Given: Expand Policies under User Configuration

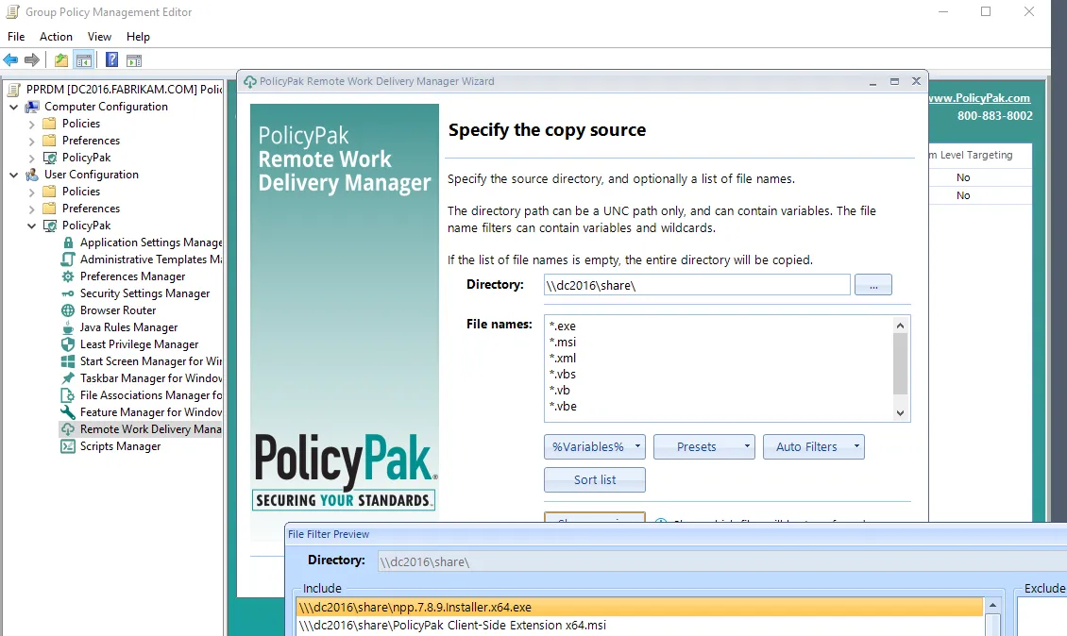Looking at the screenshot, I should [x=31, y=192].
